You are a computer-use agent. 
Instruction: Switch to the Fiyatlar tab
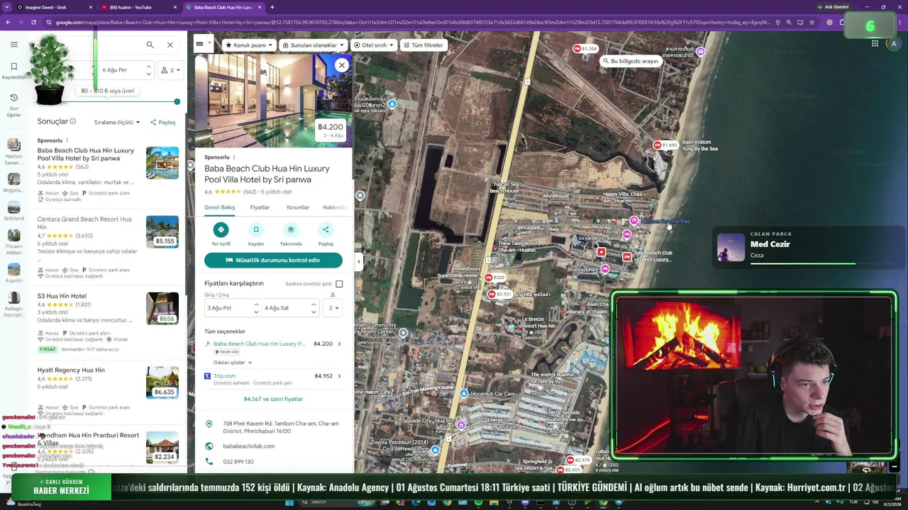click(260, 208)
